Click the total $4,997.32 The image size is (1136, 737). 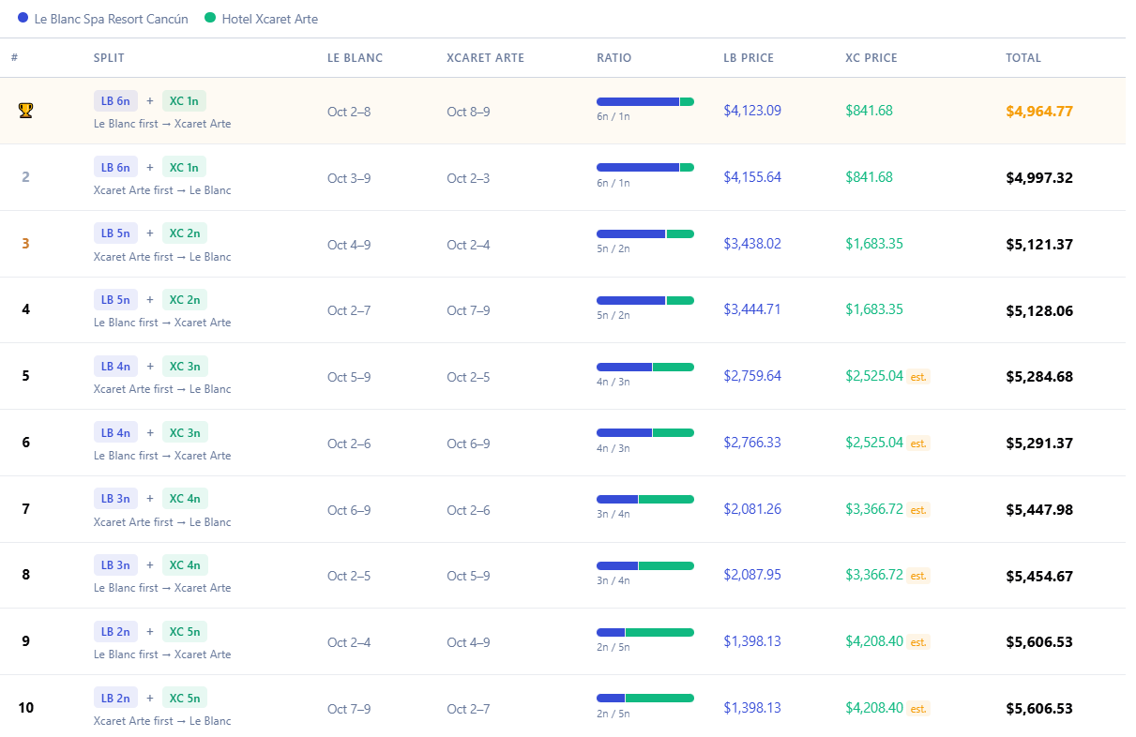[1039, 178]
